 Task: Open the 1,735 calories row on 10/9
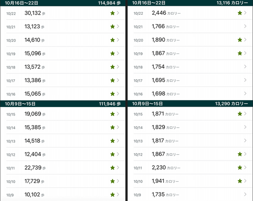click(x=190, y=194)
